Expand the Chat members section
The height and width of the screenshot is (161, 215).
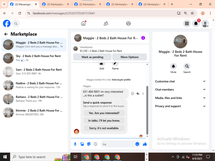[x=180, y=90]
